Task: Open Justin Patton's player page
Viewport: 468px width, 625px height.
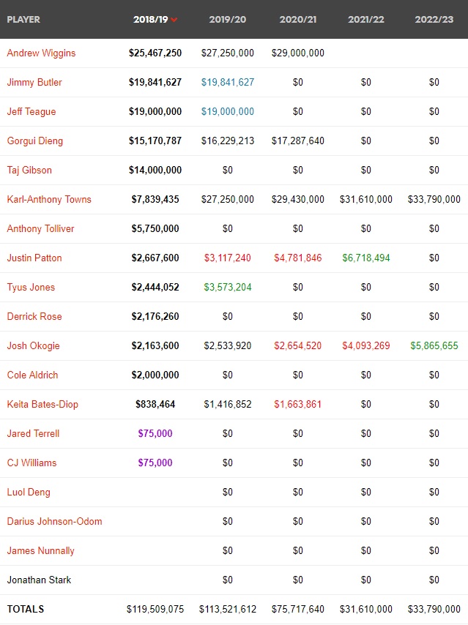Action: [x=34, y=258]
